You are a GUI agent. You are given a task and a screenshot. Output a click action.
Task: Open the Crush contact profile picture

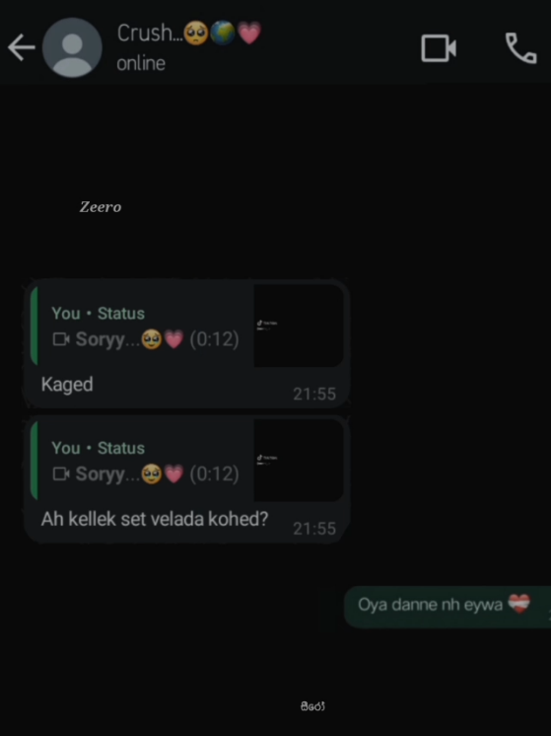tap(72, 47)
